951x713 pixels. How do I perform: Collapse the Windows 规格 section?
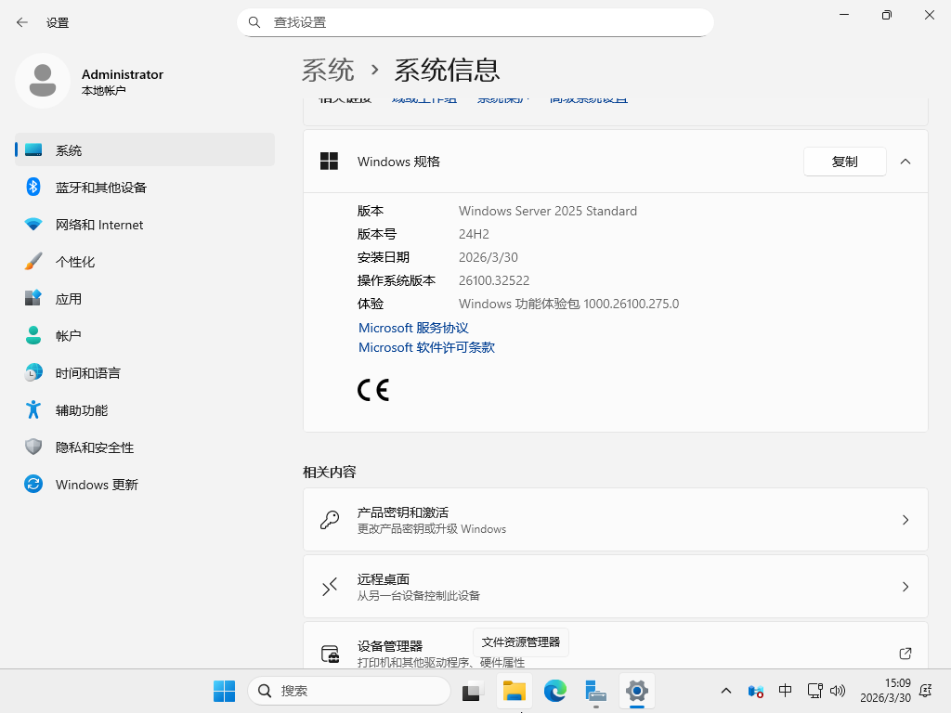905,161
